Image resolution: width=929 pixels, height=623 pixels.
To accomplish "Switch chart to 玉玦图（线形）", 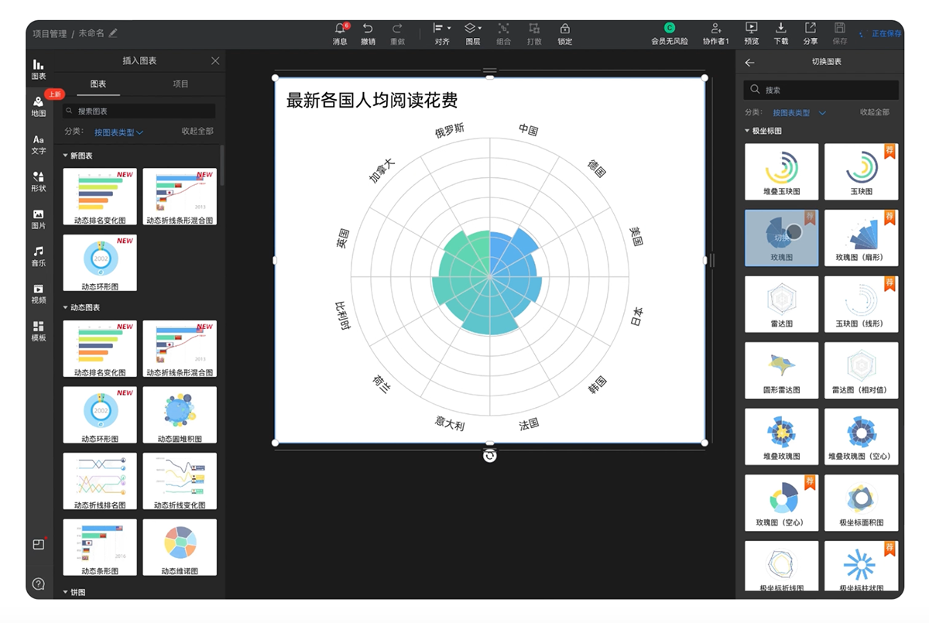I will click(x=861, y=304).
